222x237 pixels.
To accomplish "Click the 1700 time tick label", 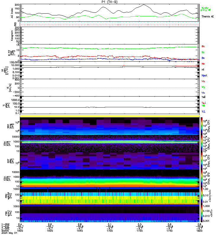I will tap(110, 231).
